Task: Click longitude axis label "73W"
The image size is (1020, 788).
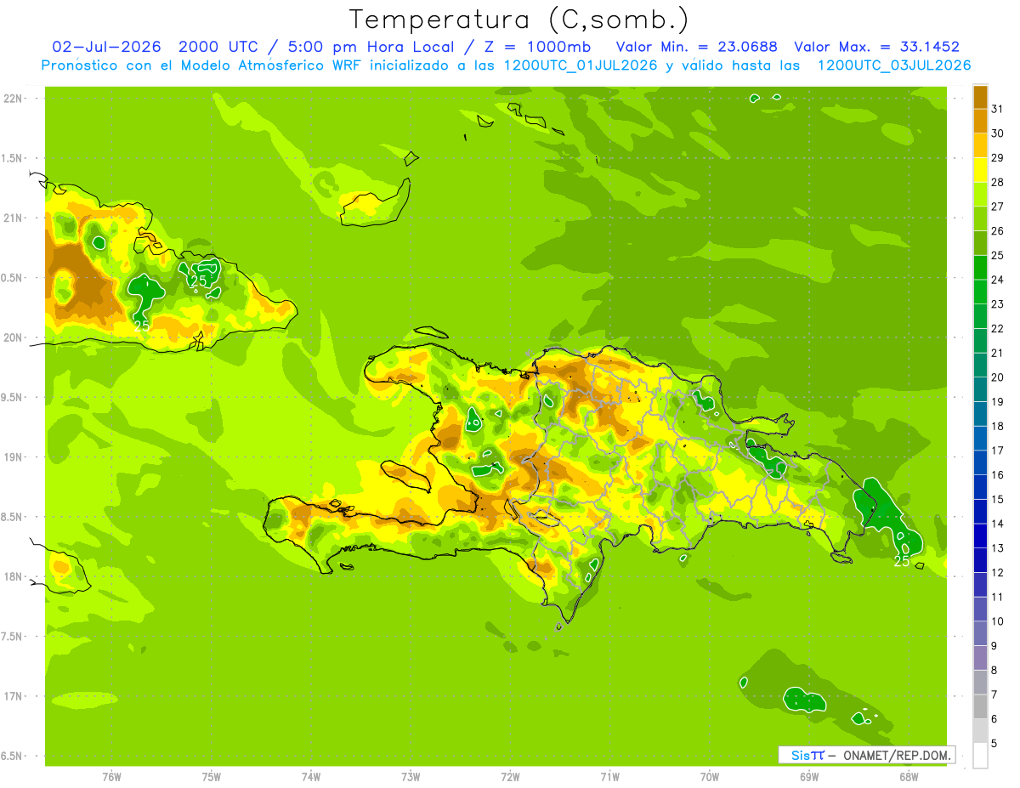Action: pos(411,777)
